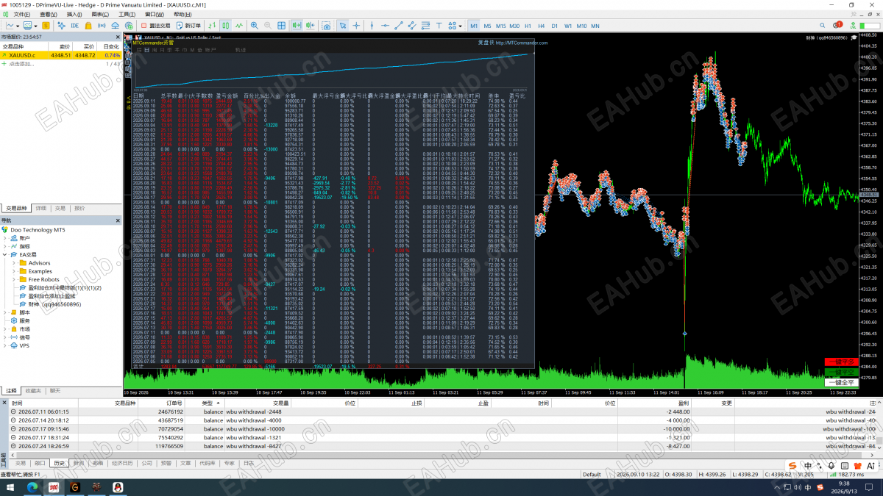Expand the Free Robots folder
883x496 pixels.
14,279
